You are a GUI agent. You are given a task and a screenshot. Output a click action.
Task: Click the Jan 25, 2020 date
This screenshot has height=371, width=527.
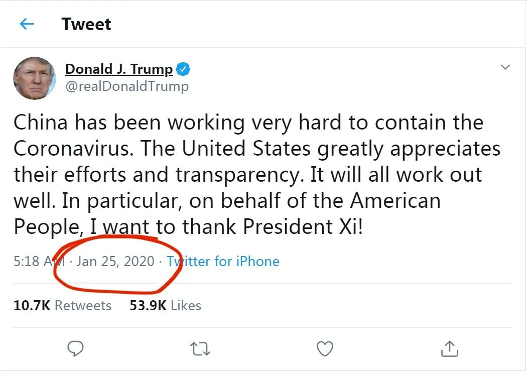click(115, 261)
